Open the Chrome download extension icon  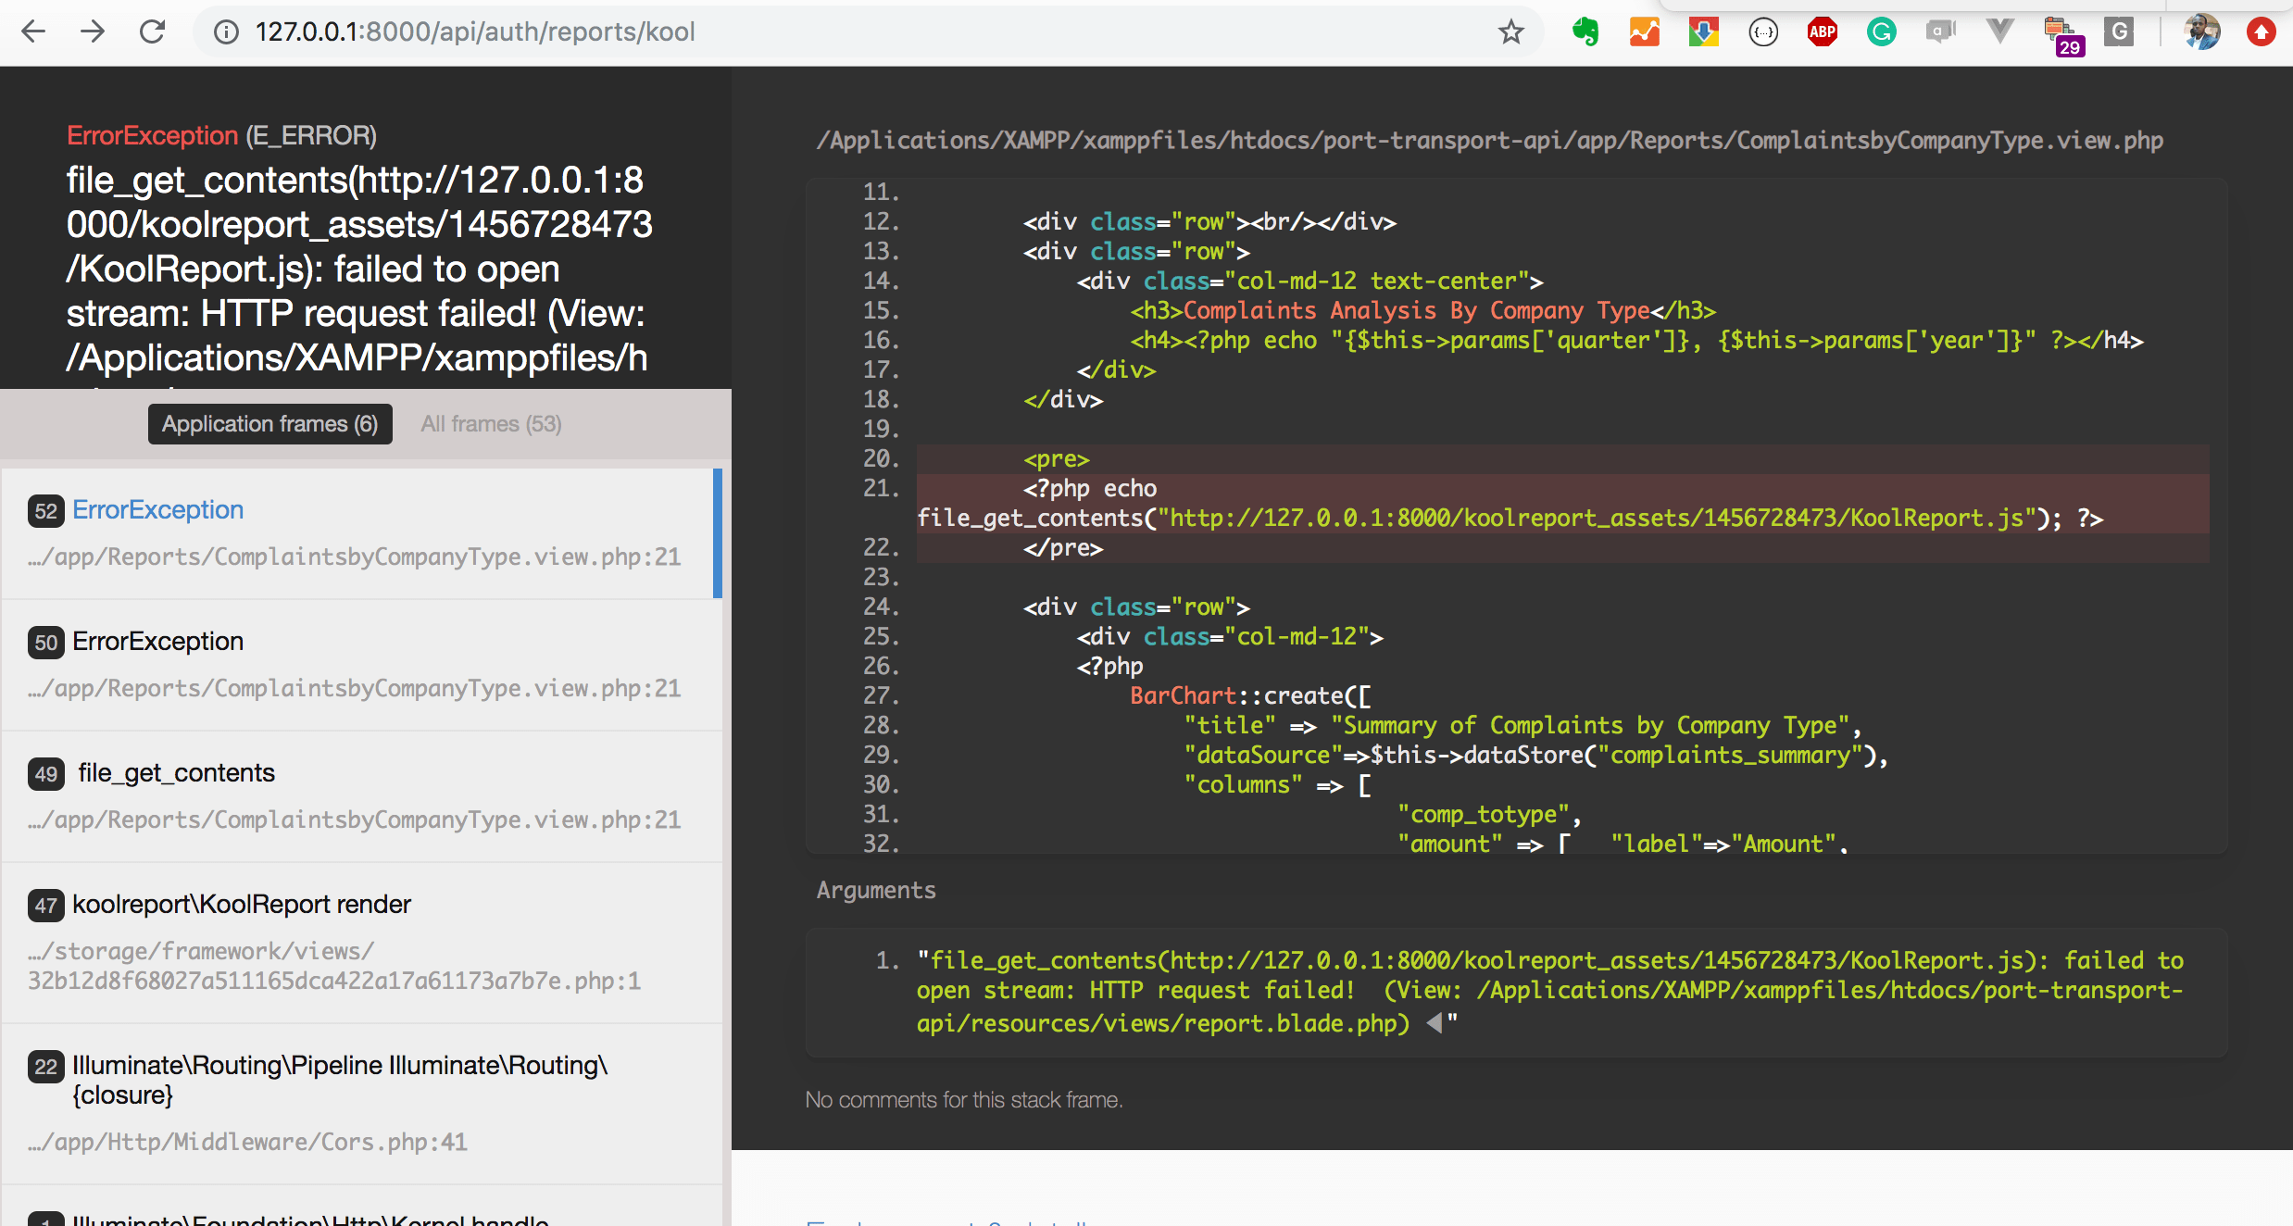coord(1704,32)
